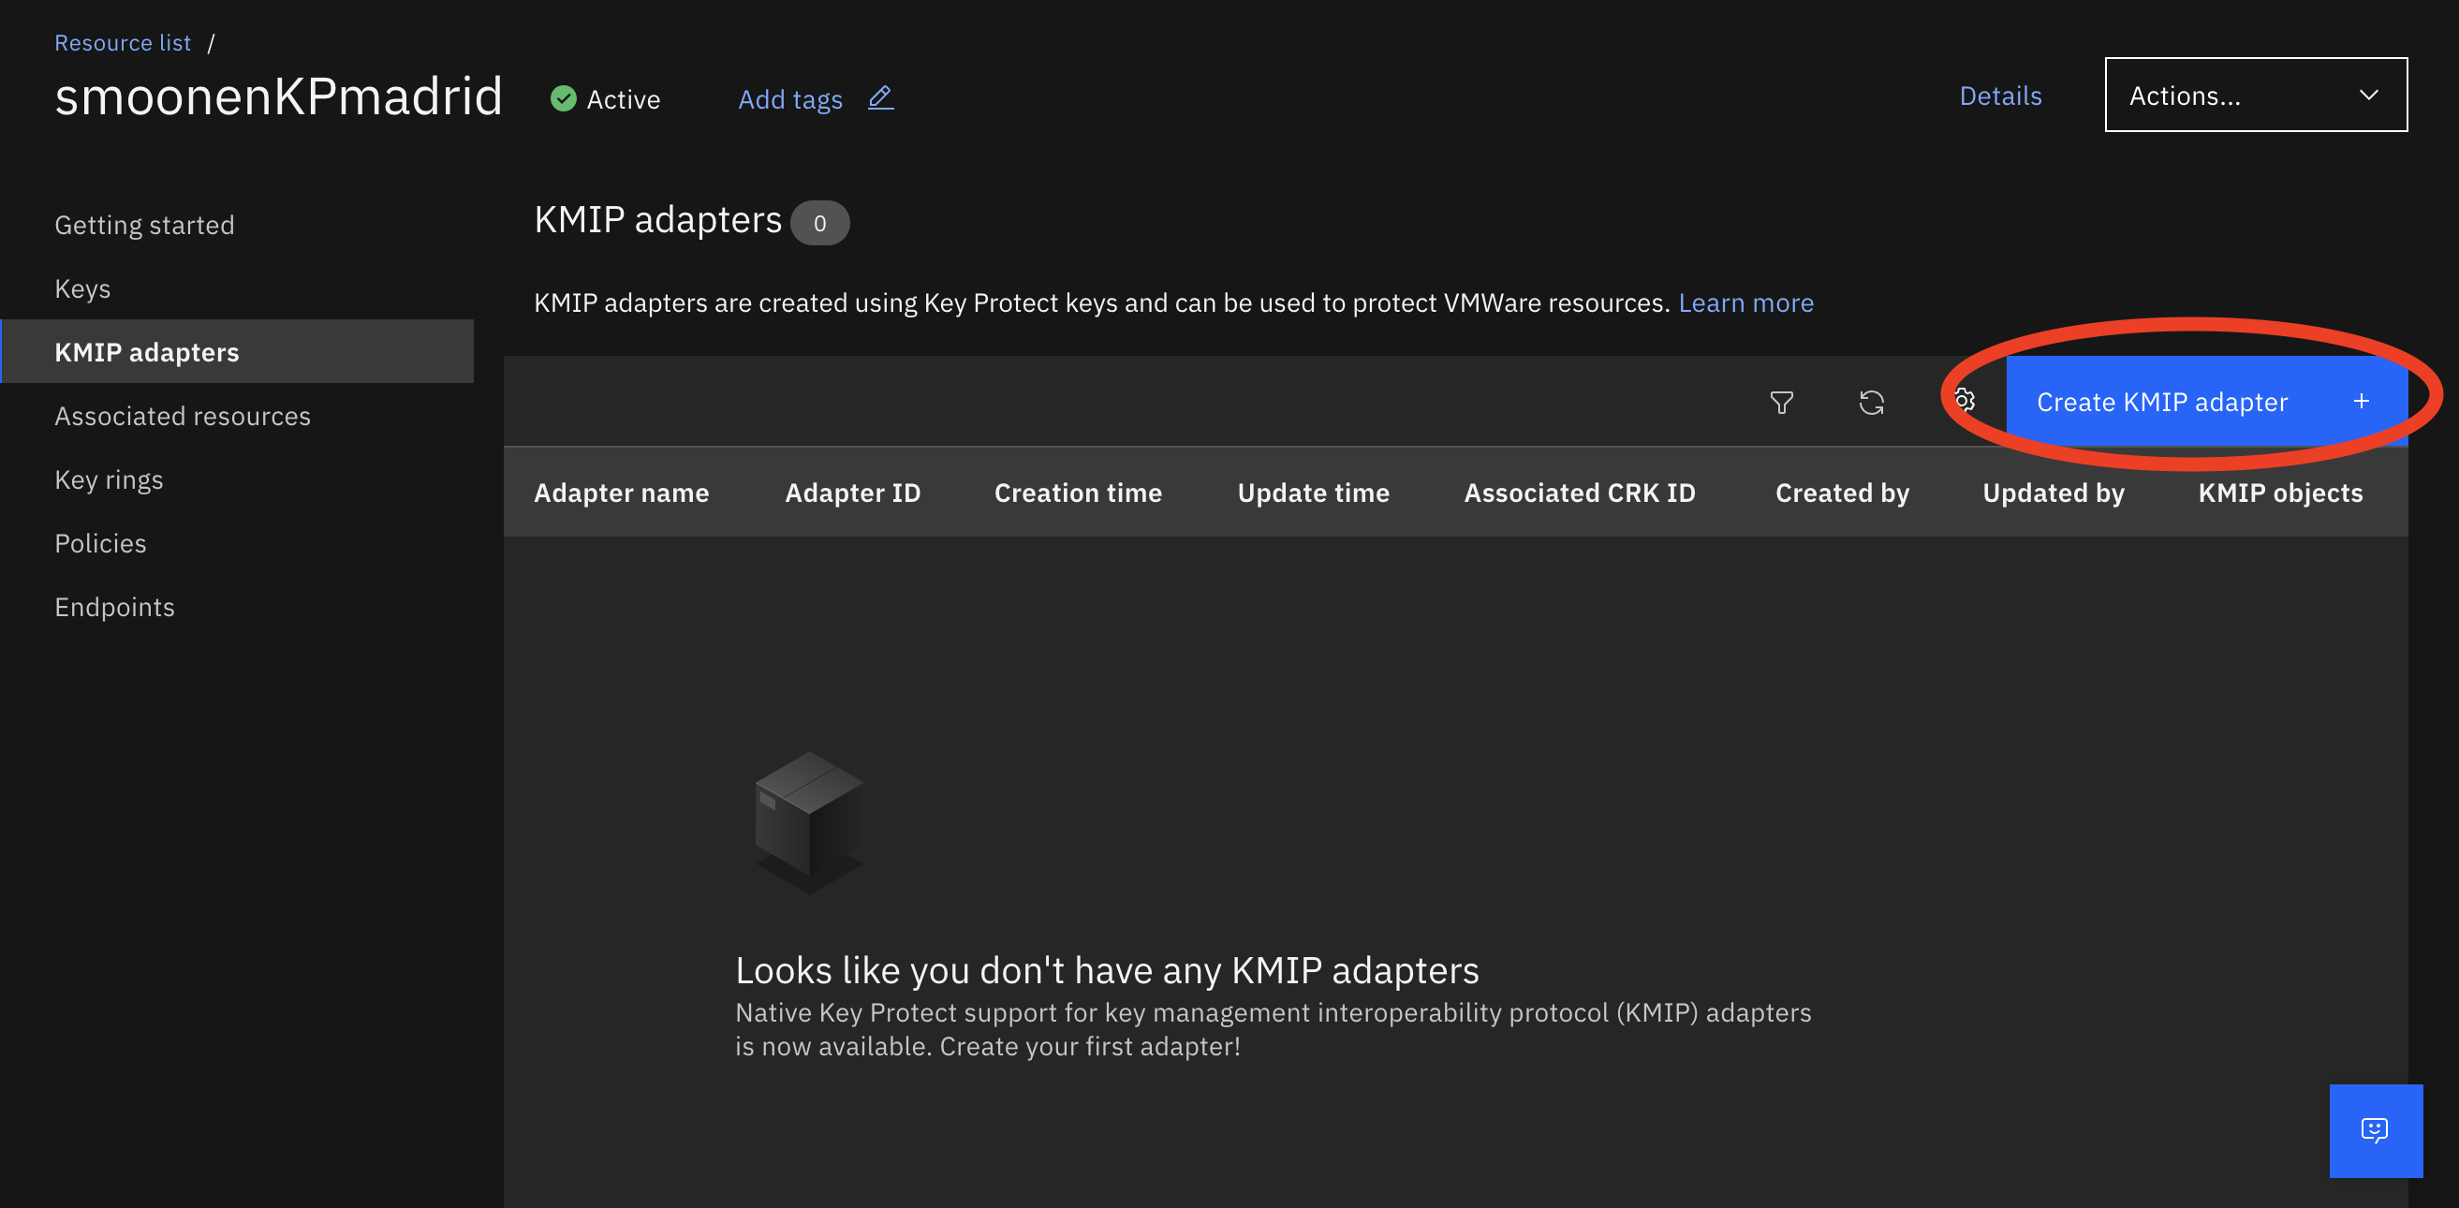
Task: Go back to Resource list breadcrumb
Action: point(122,43)
